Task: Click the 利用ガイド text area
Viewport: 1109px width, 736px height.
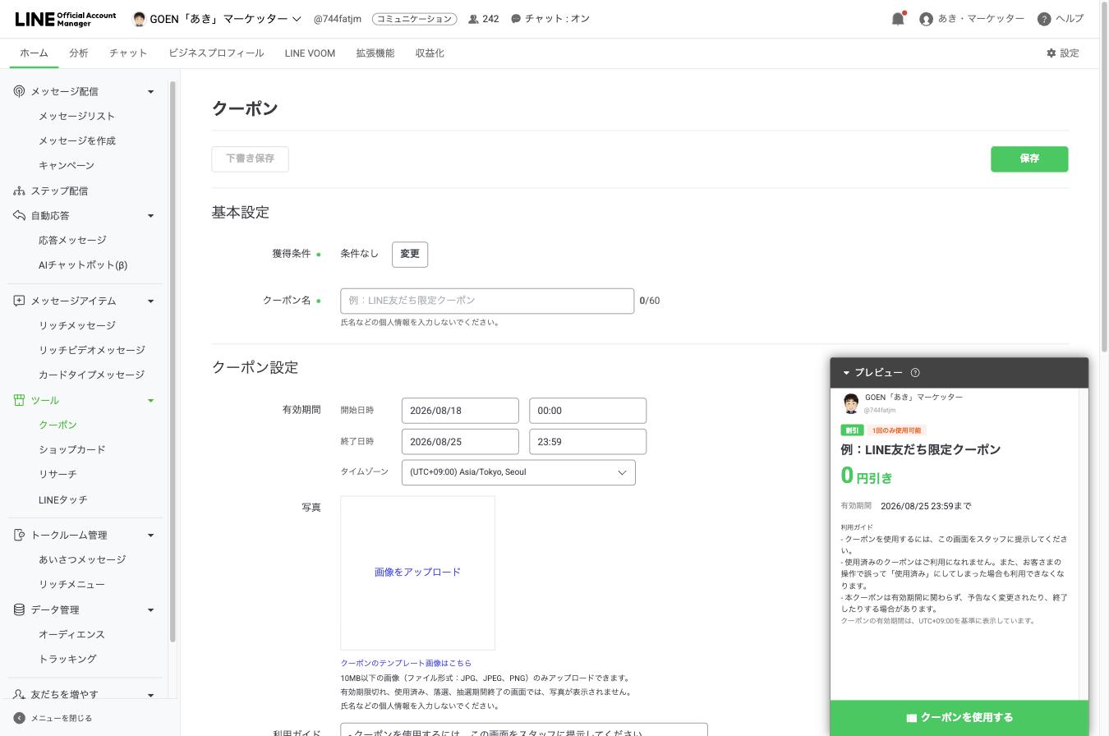Action: tap(524, 729)
